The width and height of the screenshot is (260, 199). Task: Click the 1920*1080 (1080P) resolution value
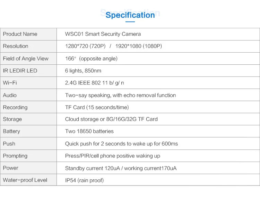pos(139,46)
